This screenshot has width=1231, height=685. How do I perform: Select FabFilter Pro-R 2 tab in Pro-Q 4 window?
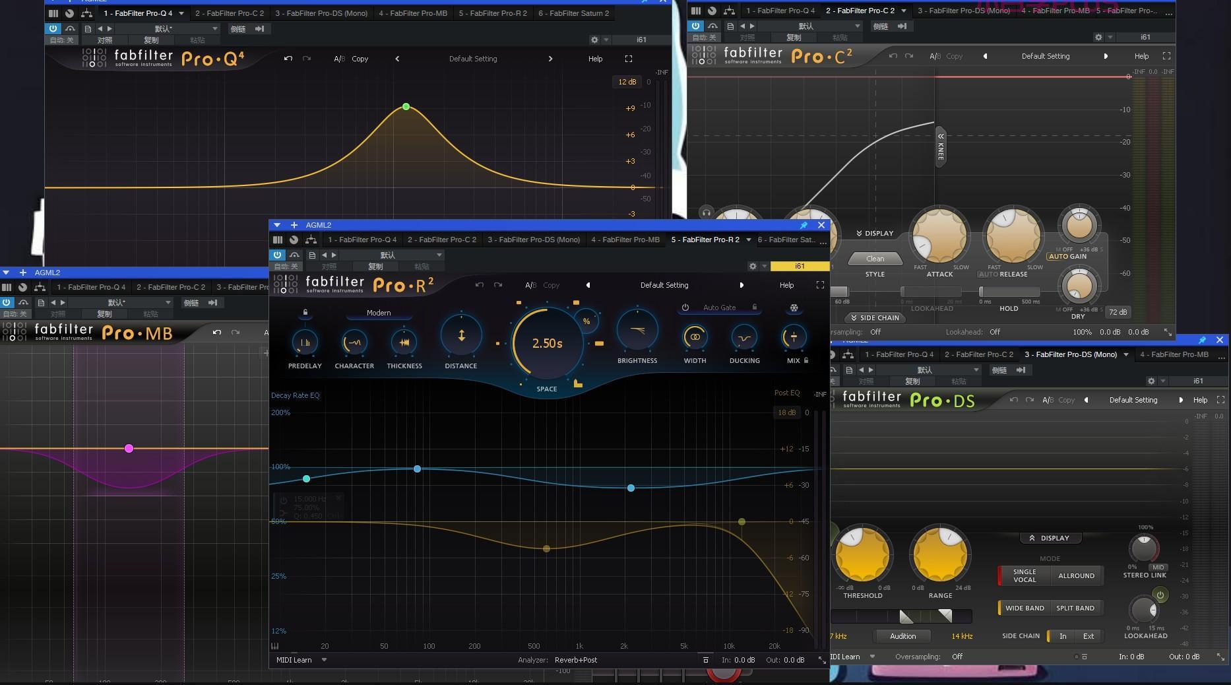[493, 13]
